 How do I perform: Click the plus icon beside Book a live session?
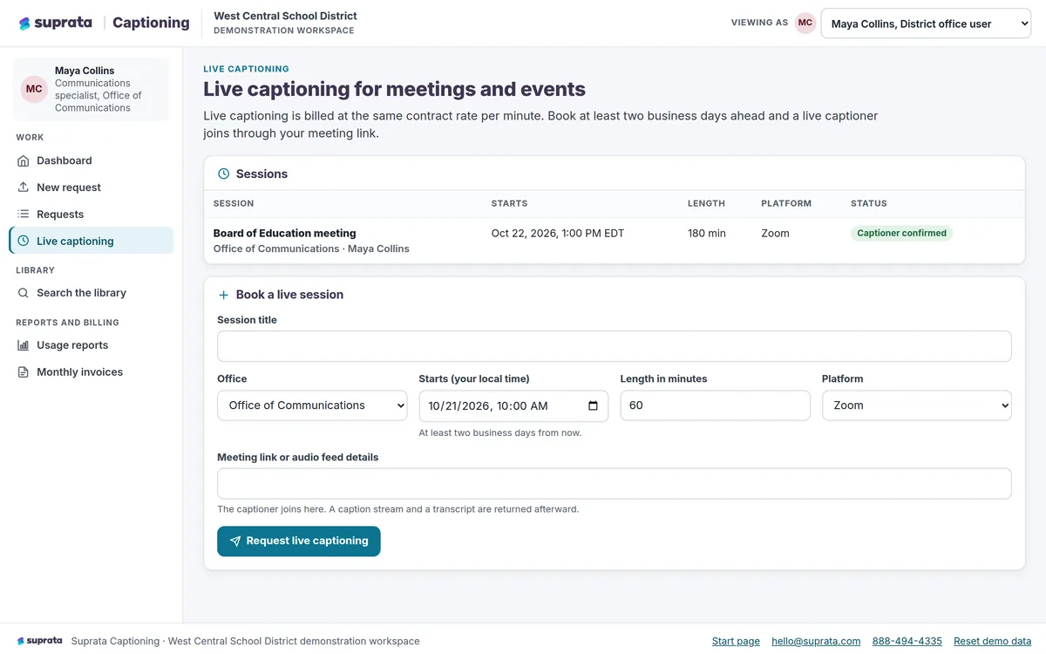pos(223,295)
